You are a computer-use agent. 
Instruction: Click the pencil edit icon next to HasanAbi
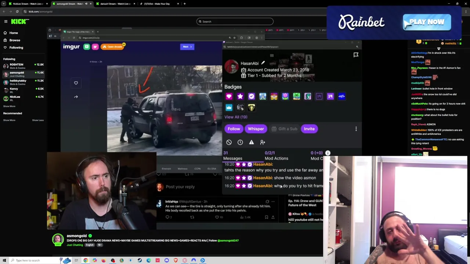tap(263, 63)
